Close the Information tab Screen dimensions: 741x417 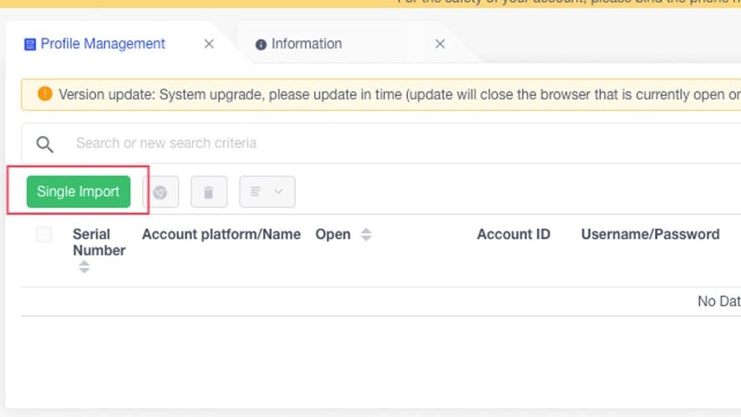(x=440, y=44)
